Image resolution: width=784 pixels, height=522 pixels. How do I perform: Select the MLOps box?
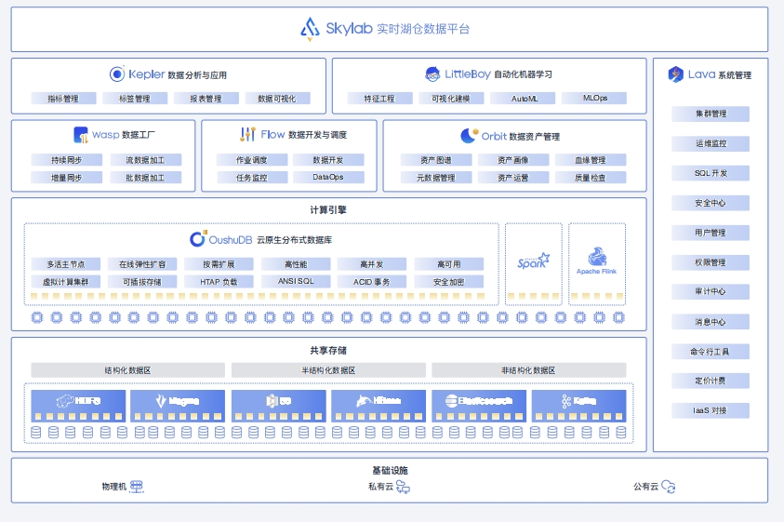pos(594,98)
